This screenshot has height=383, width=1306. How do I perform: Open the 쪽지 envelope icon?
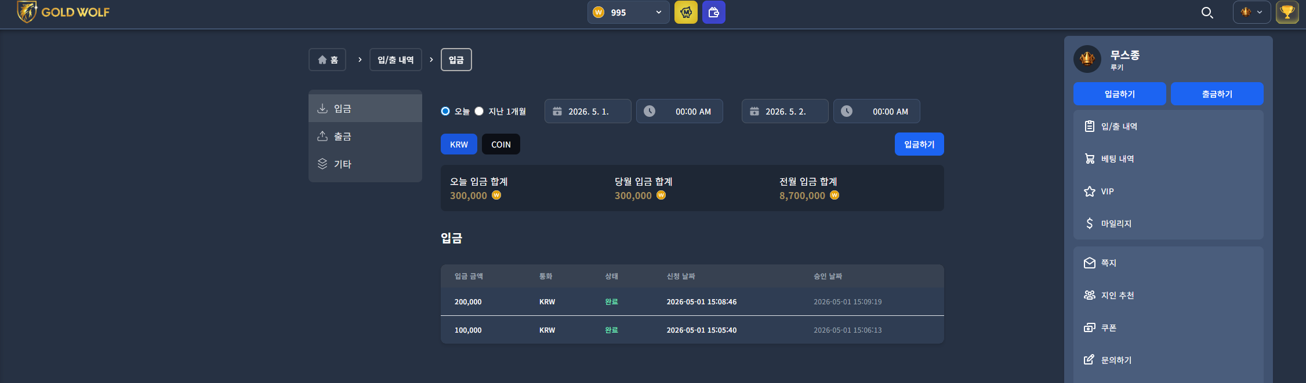pyautogui.click(x=1090, y=263)
